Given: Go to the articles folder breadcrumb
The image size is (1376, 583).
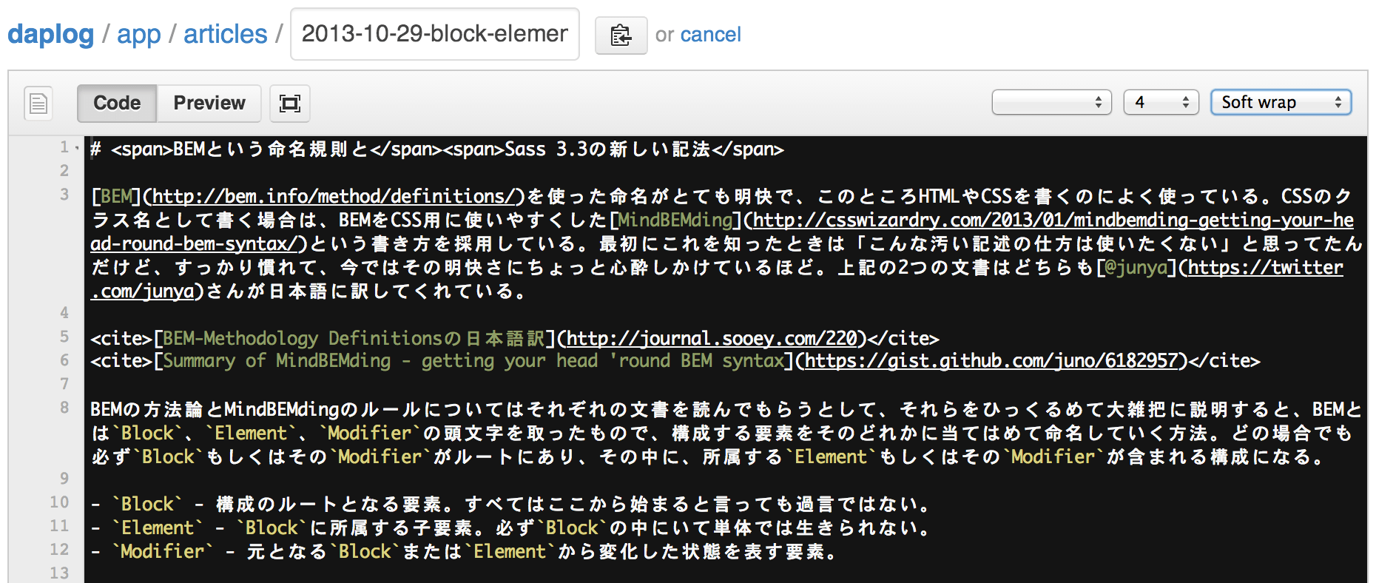Looking at the screenshot, I should click(226, 34).
